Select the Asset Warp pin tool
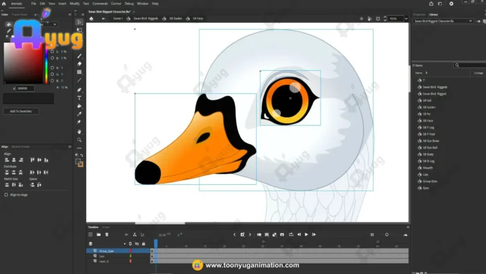486x274 pixels. [79, 122]
